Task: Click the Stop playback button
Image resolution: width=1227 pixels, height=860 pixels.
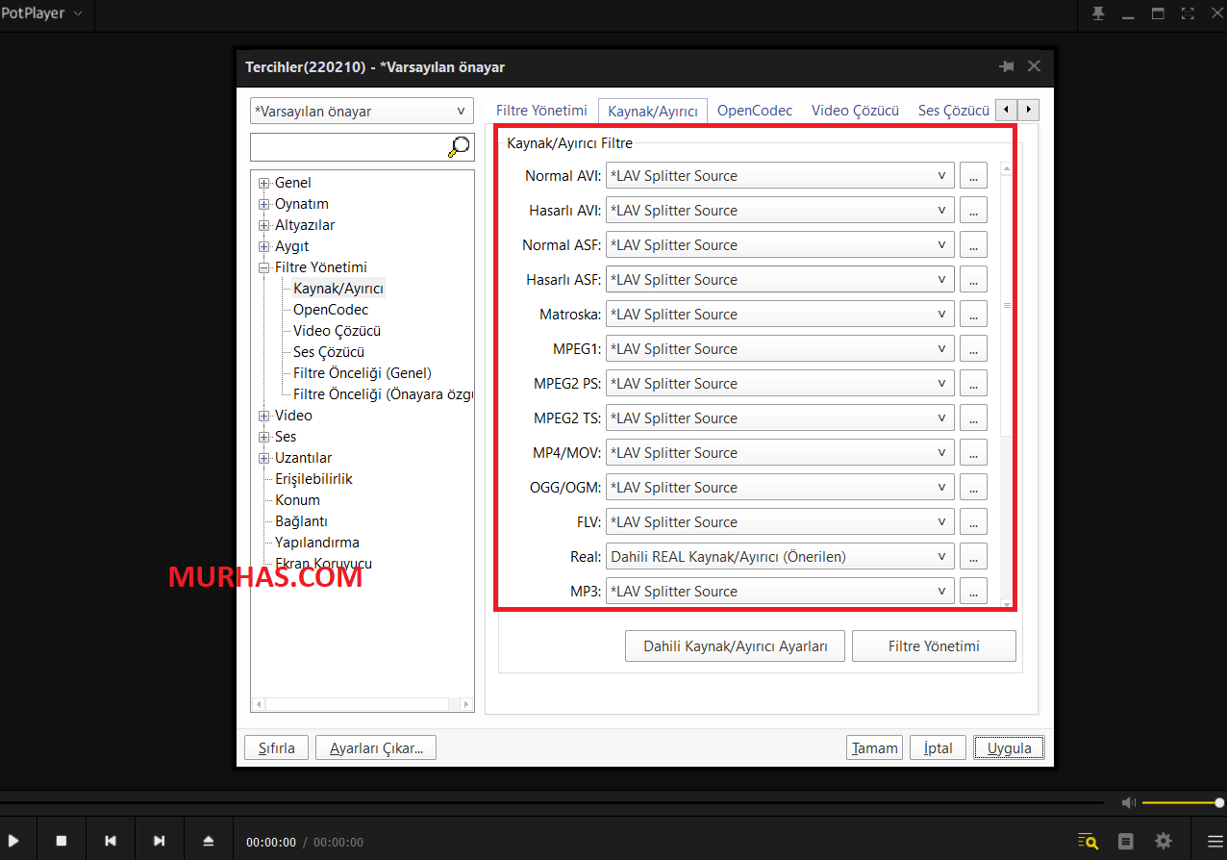Action: pyautogui.click(x=62, y=841)
